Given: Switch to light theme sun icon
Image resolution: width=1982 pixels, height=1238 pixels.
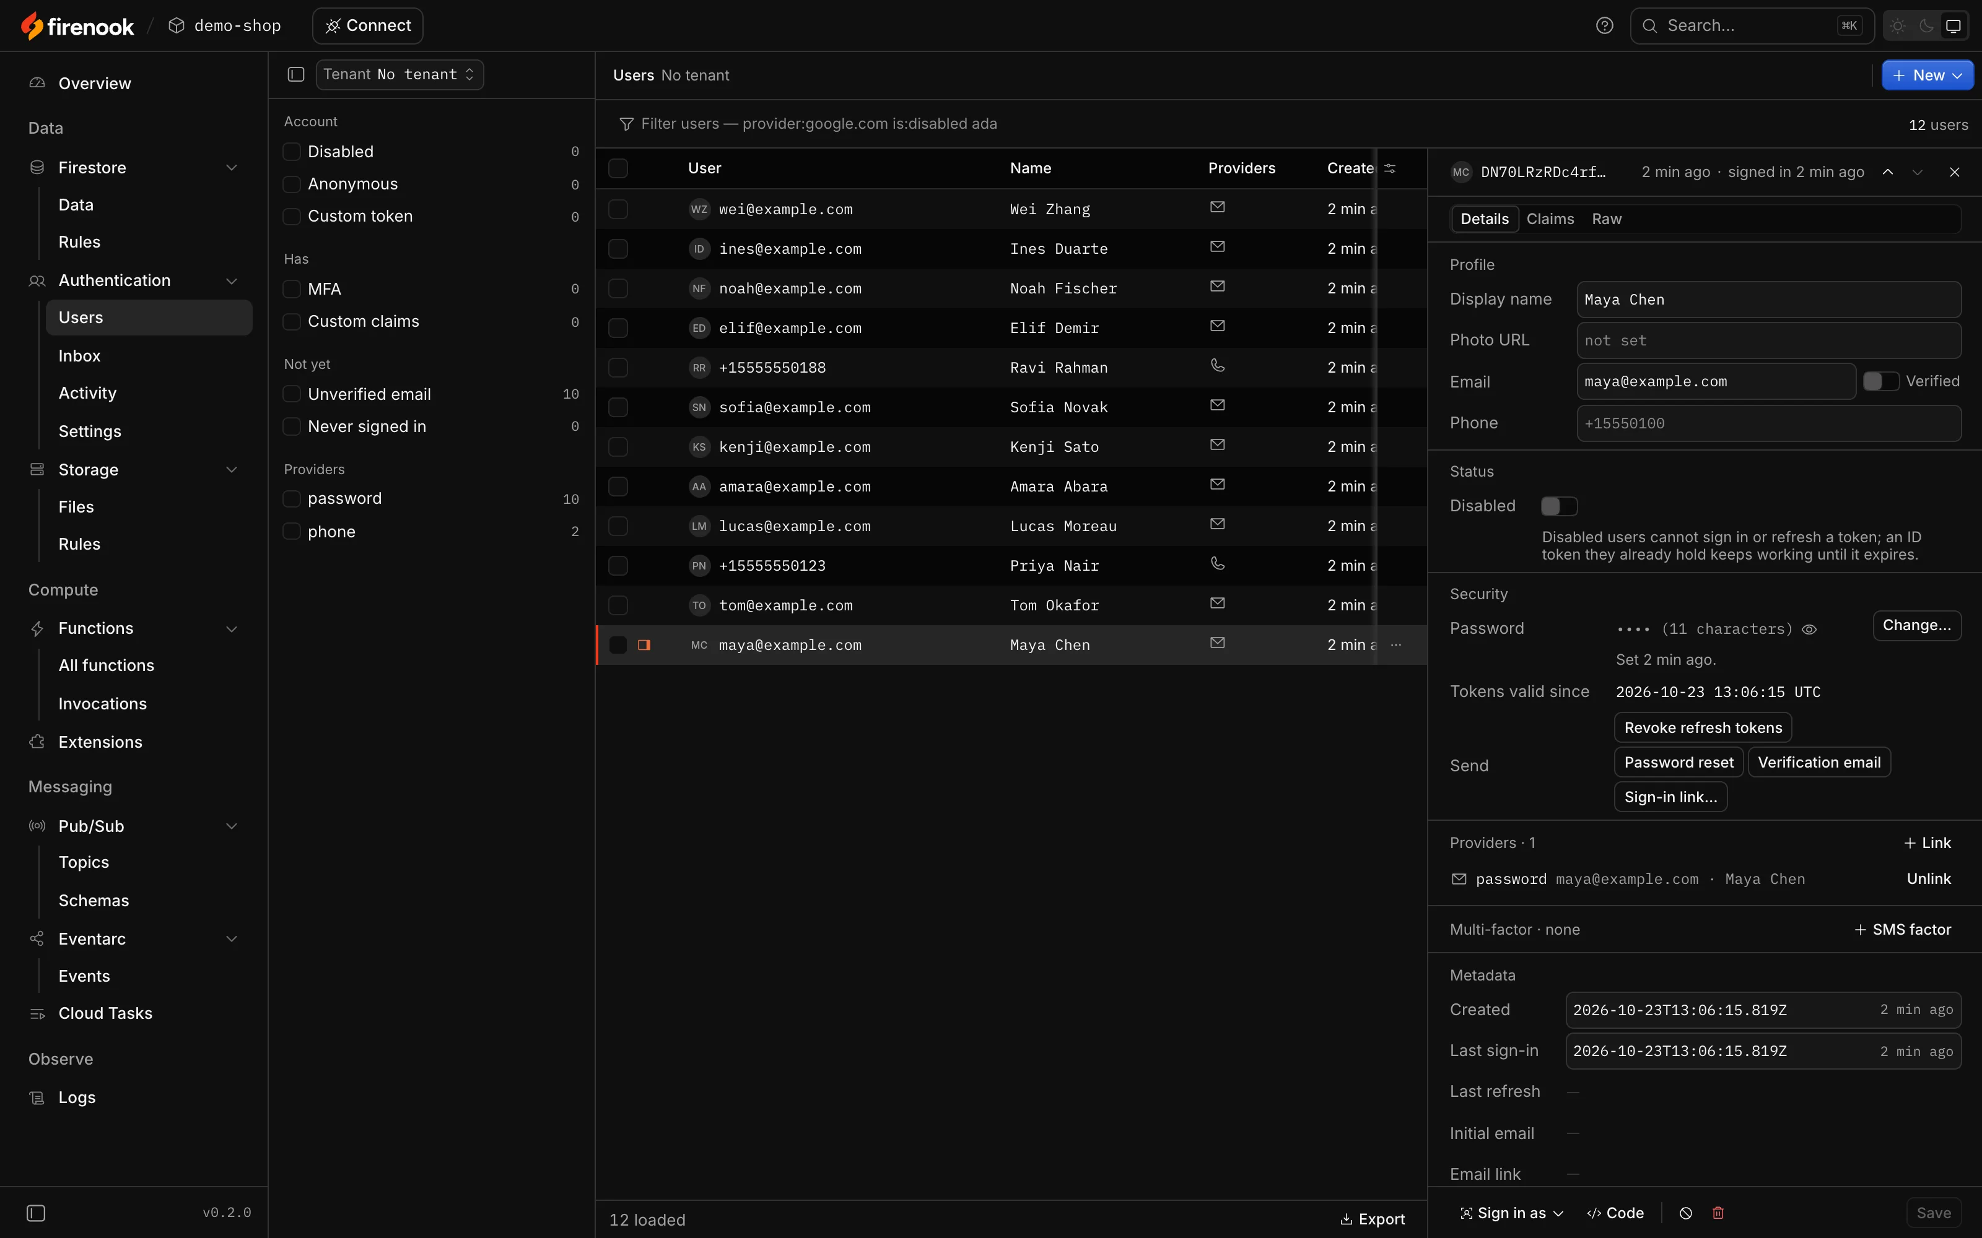Looking at the screenshot, I should [1898, 25].
